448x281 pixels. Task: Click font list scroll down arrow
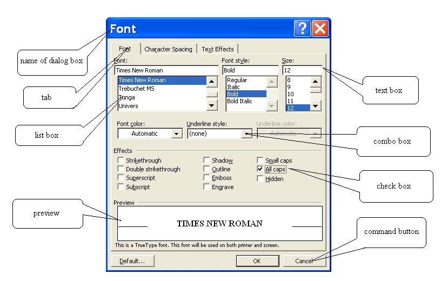point(212,105)
